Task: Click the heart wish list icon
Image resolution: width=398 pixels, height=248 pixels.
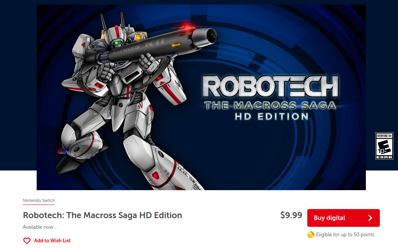Action: pyautogui.click(x=27, y=241)
